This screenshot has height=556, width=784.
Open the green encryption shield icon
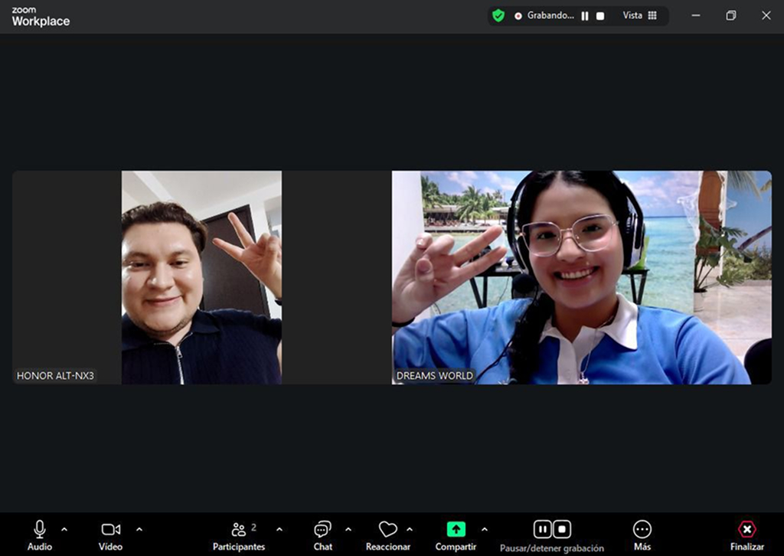pos(498,15)
